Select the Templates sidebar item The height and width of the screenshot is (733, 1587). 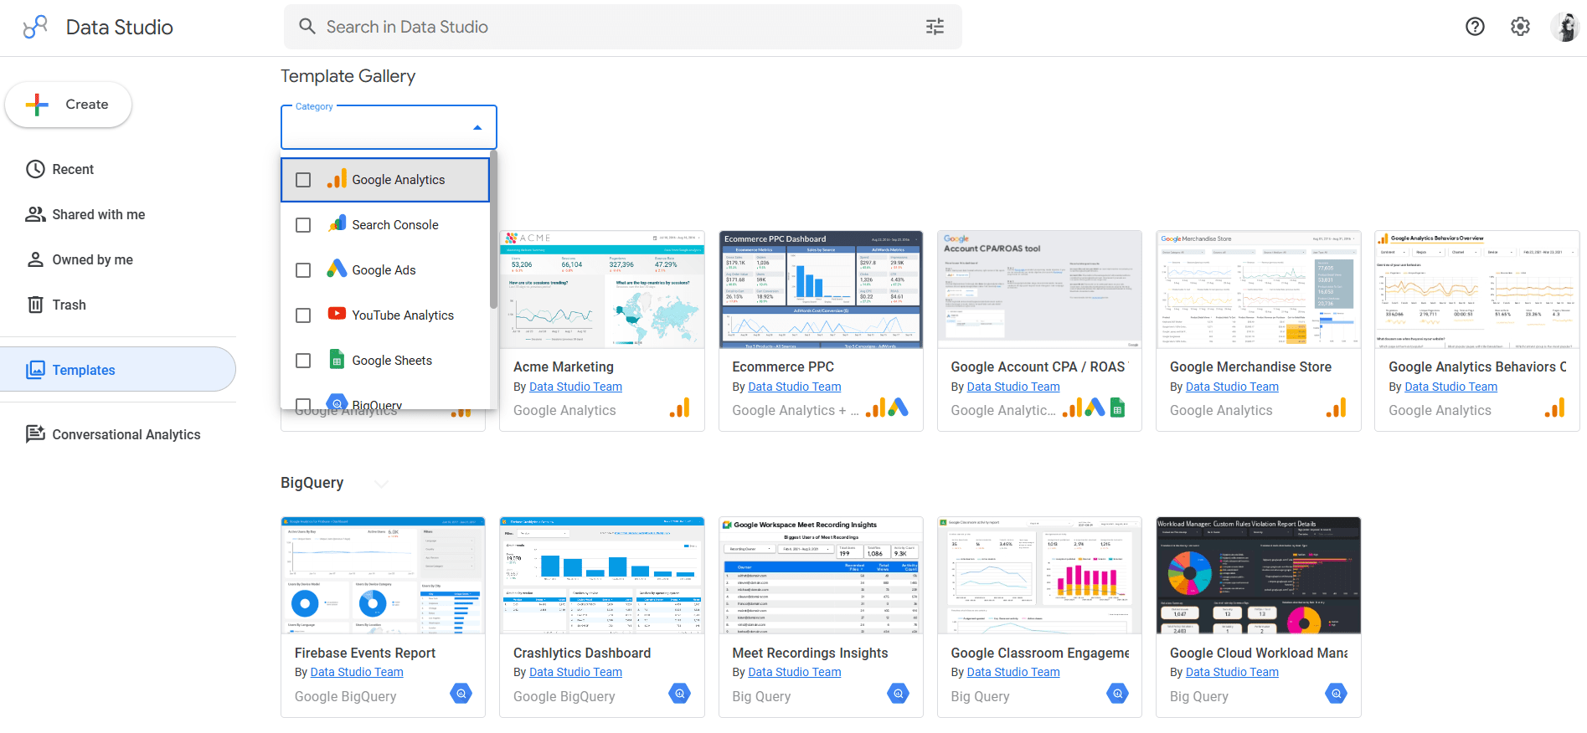118,369
